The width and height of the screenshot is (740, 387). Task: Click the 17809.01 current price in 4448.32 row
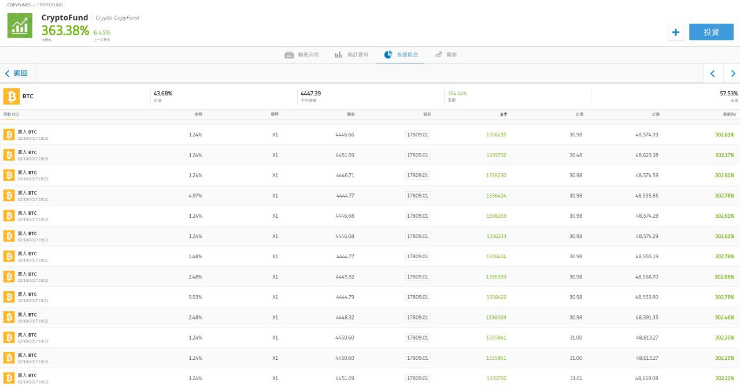point(417,317)
